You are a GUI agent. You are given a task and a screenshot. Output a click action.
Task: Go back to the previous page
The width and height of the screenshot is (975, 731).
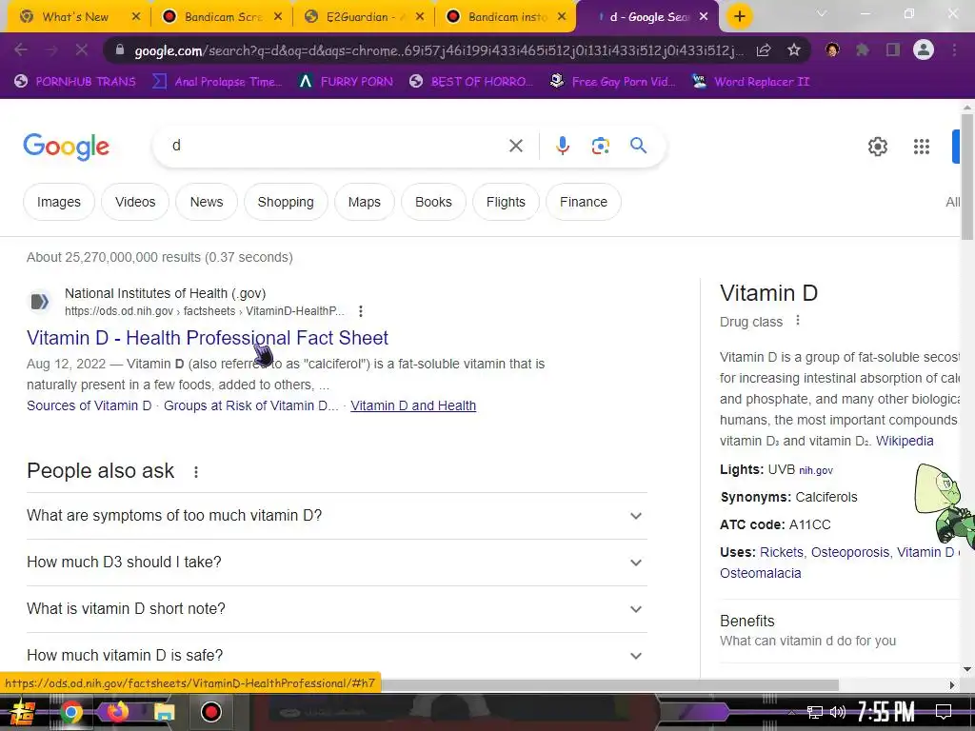click(21, 49)
